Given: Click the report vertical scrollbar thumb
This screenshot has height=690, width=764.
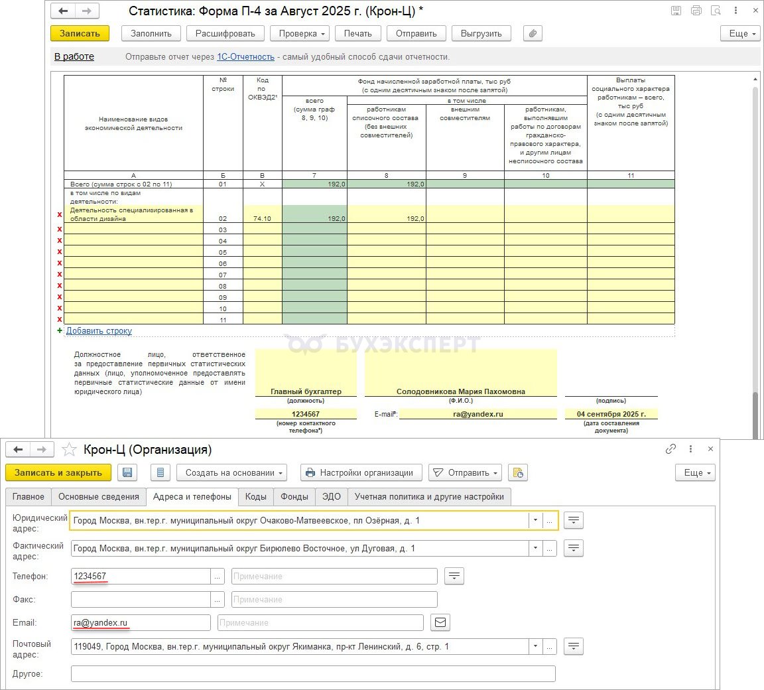Looking at the screenshot, I should [x=756, y=414].
